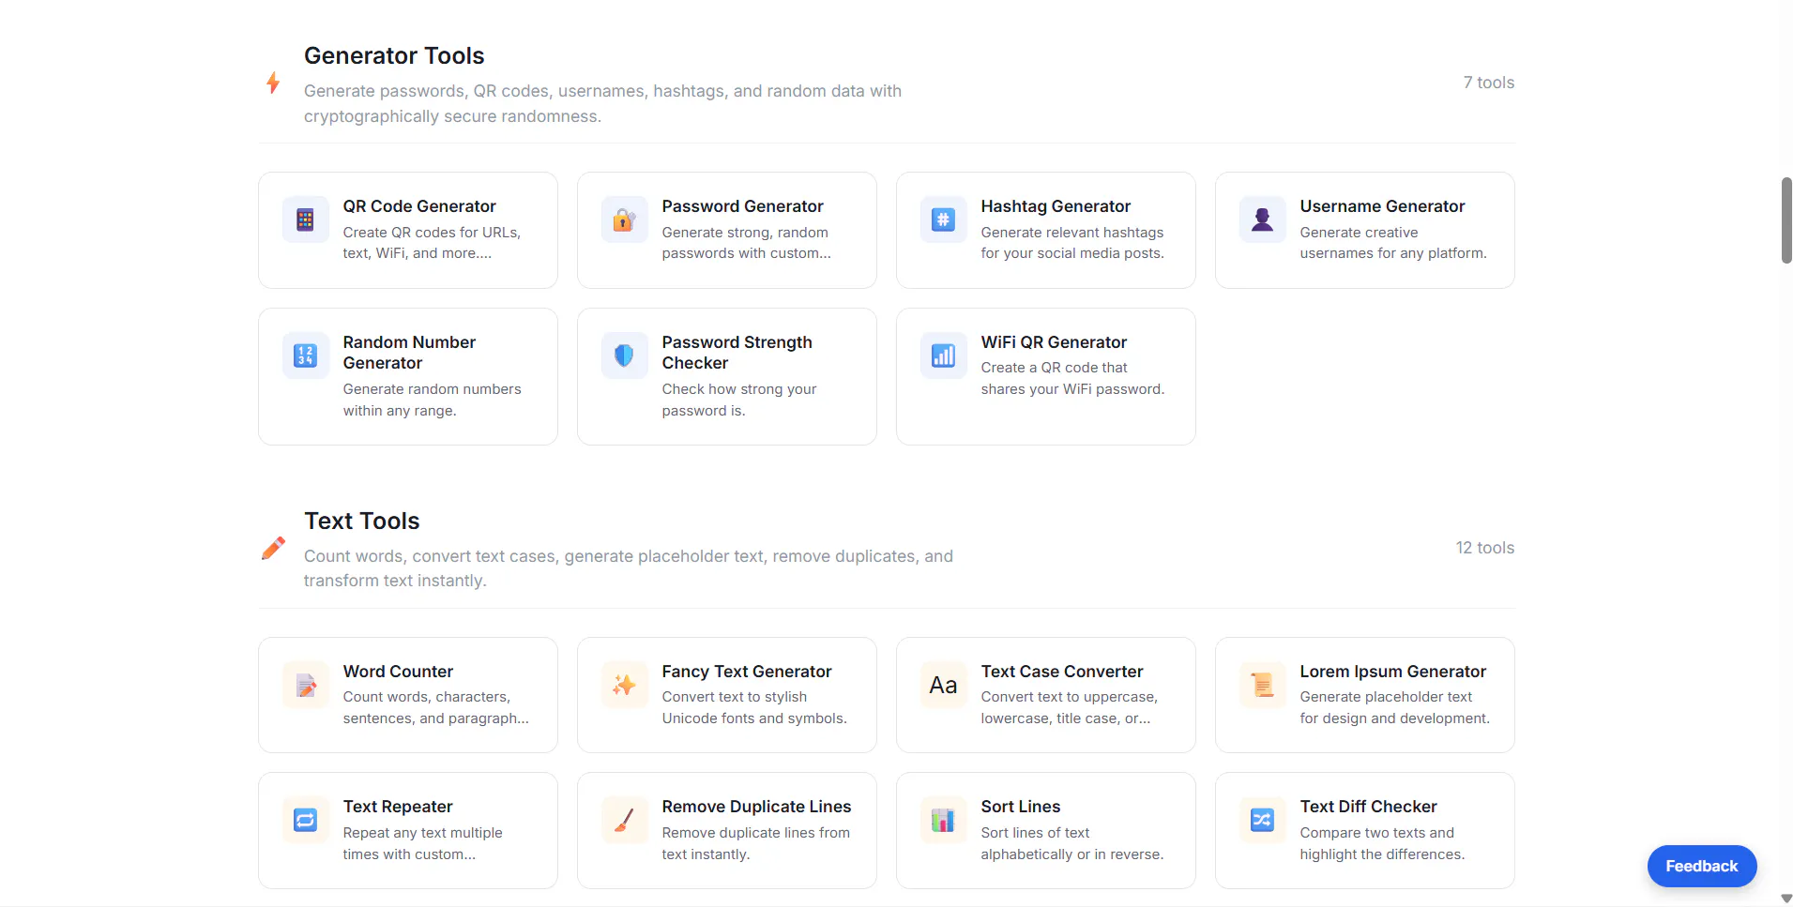
Task: Click the Text Repeater loop icon
Action: pos(305,820)
